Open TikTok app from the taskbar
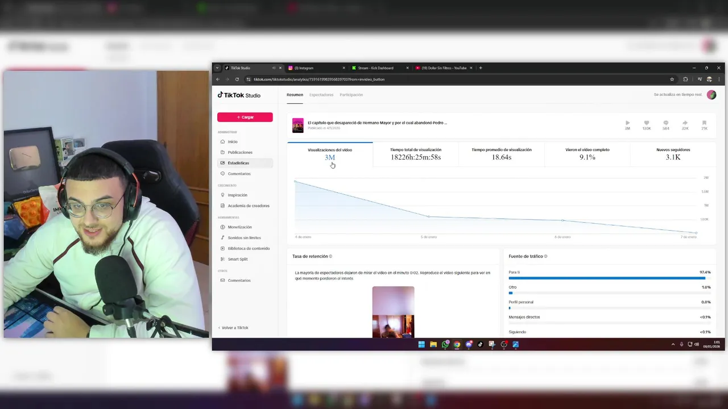728x409 pixels. (481, 344)
